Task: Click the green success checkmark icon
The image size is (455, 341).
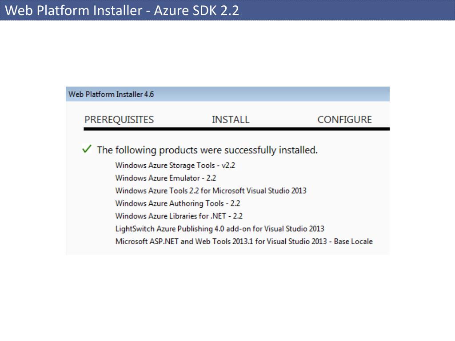Action: click(87, 149)
